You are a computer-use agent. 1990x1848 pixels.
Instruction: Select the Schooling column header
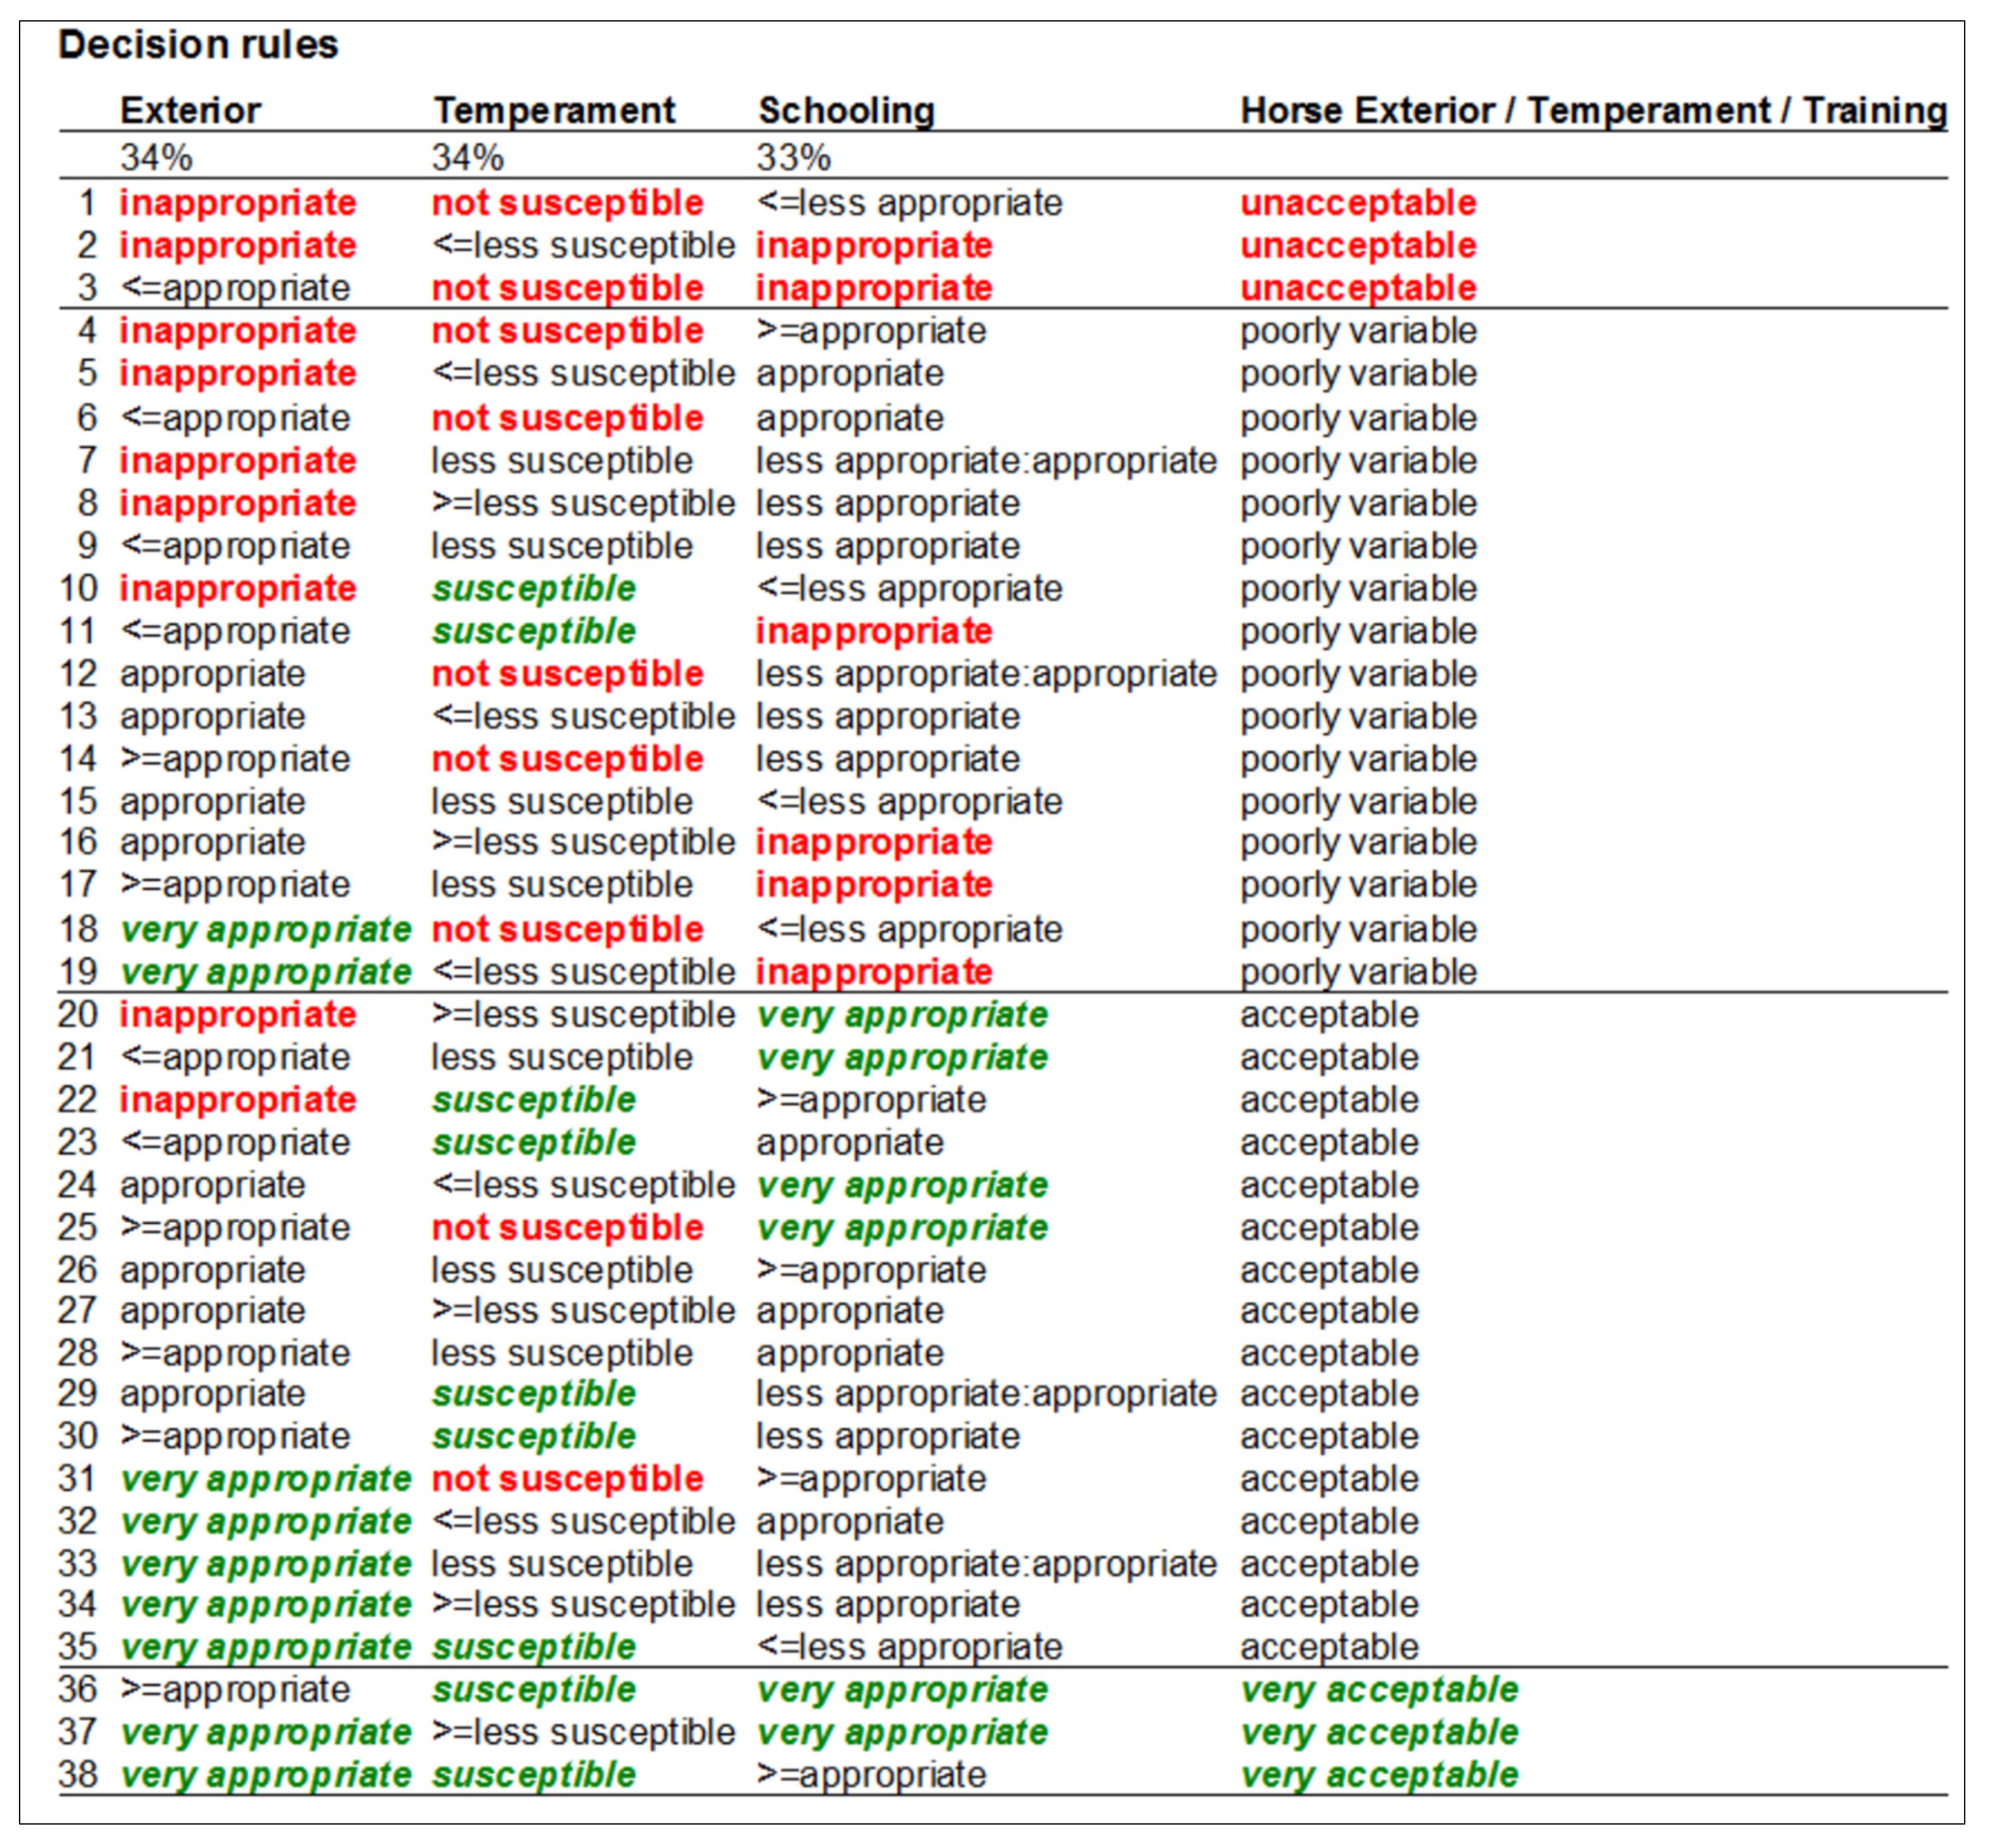(x=846, y=110)
